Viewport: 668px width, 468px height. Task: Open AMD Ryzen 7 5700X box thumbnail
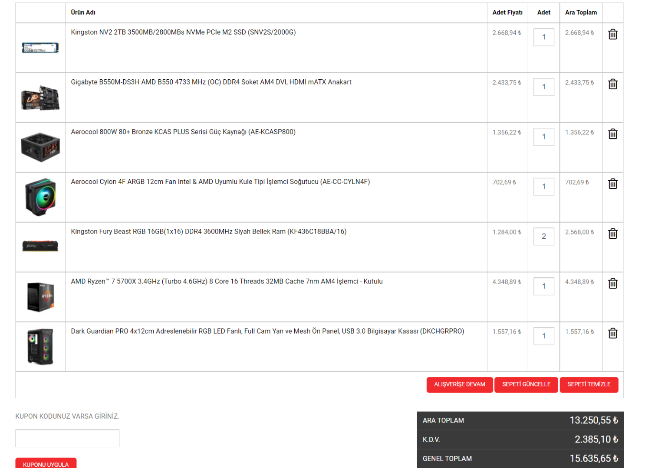[x=40, y=297]
